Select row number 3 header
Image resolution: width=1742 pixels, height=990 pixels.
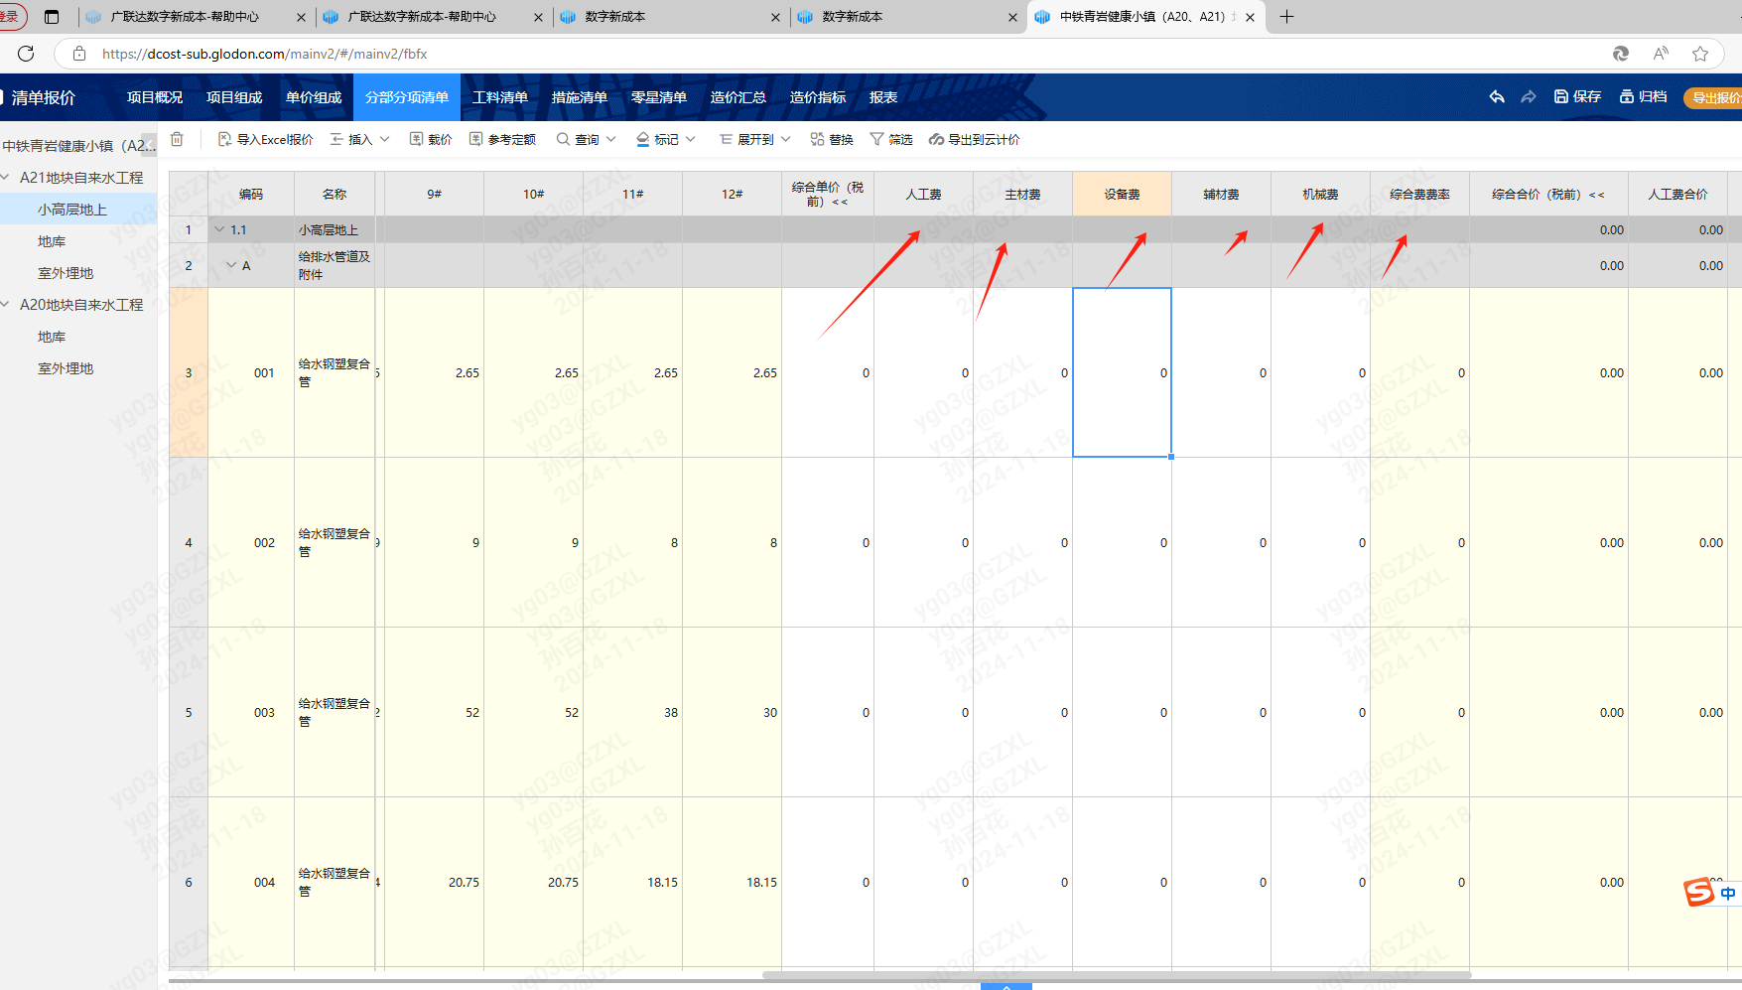pyautogui.click(x=189, y=372)
